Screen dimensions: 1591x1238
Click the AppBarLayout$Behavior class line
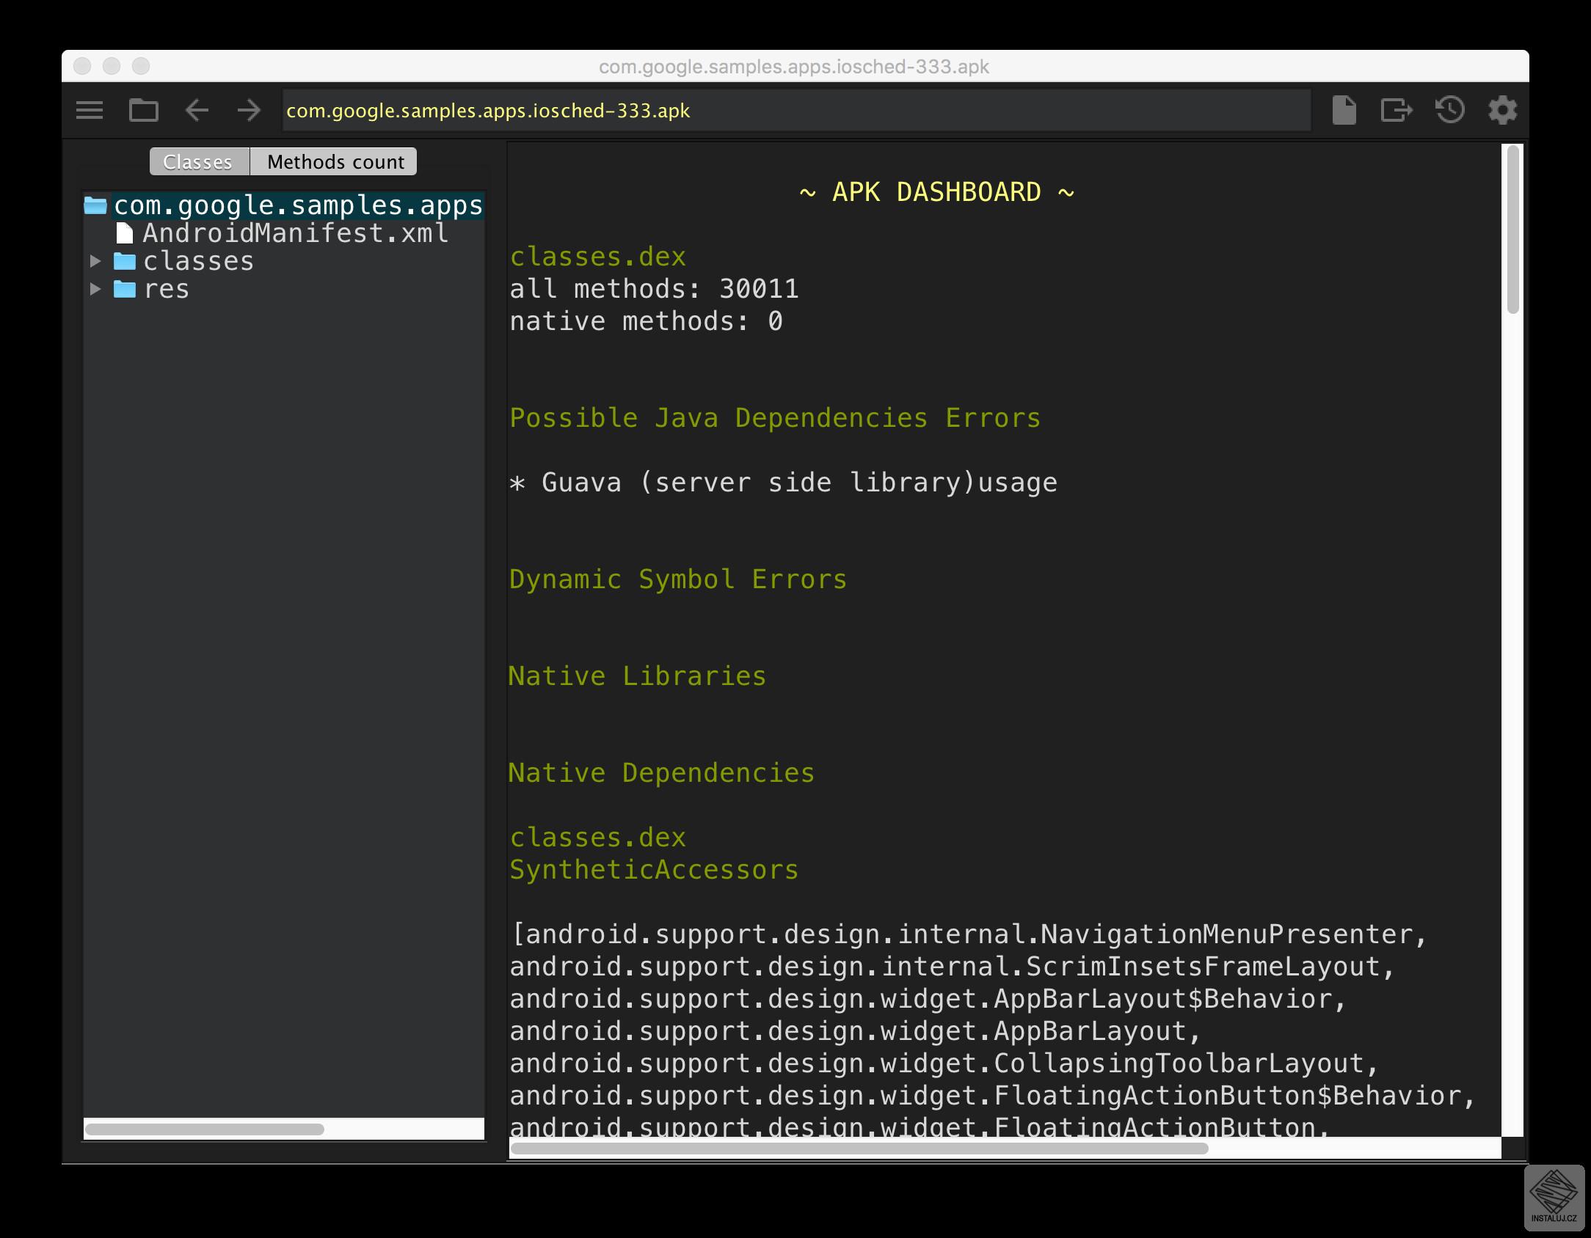(928, 999)
